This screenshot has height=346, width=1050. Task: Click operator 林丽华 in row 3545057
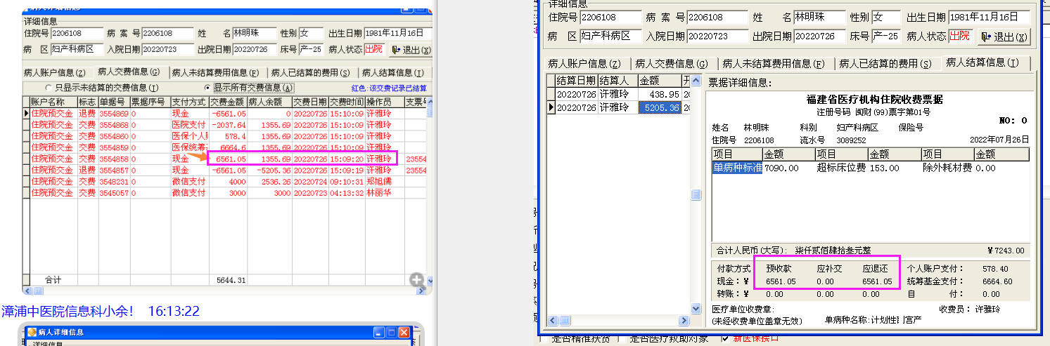(x=384, y=192)
